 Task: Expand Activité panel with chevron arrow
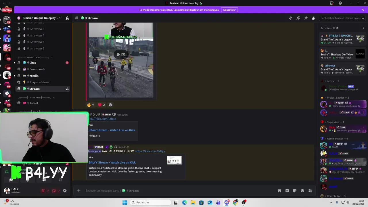tap(363, 28)
